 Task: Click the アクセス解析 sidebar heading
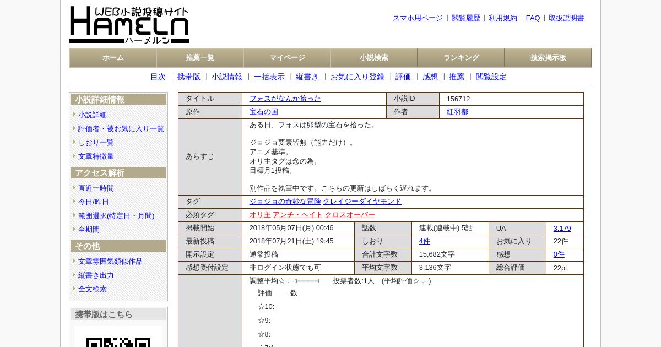118,173
